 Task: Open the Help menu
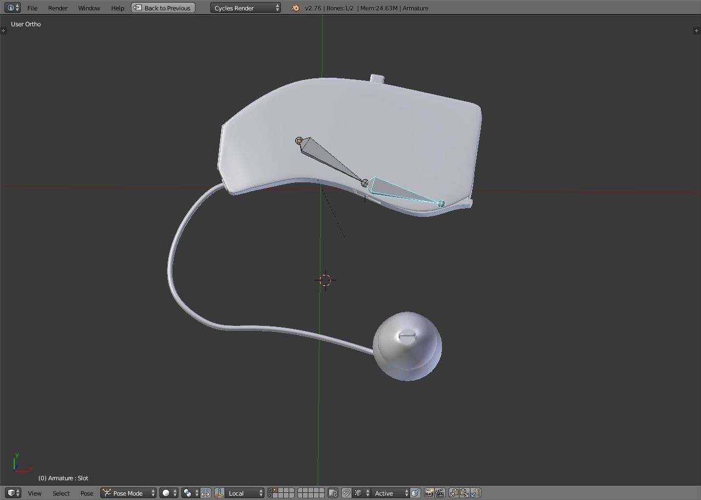pyautogui.click(x=117, y=8)
